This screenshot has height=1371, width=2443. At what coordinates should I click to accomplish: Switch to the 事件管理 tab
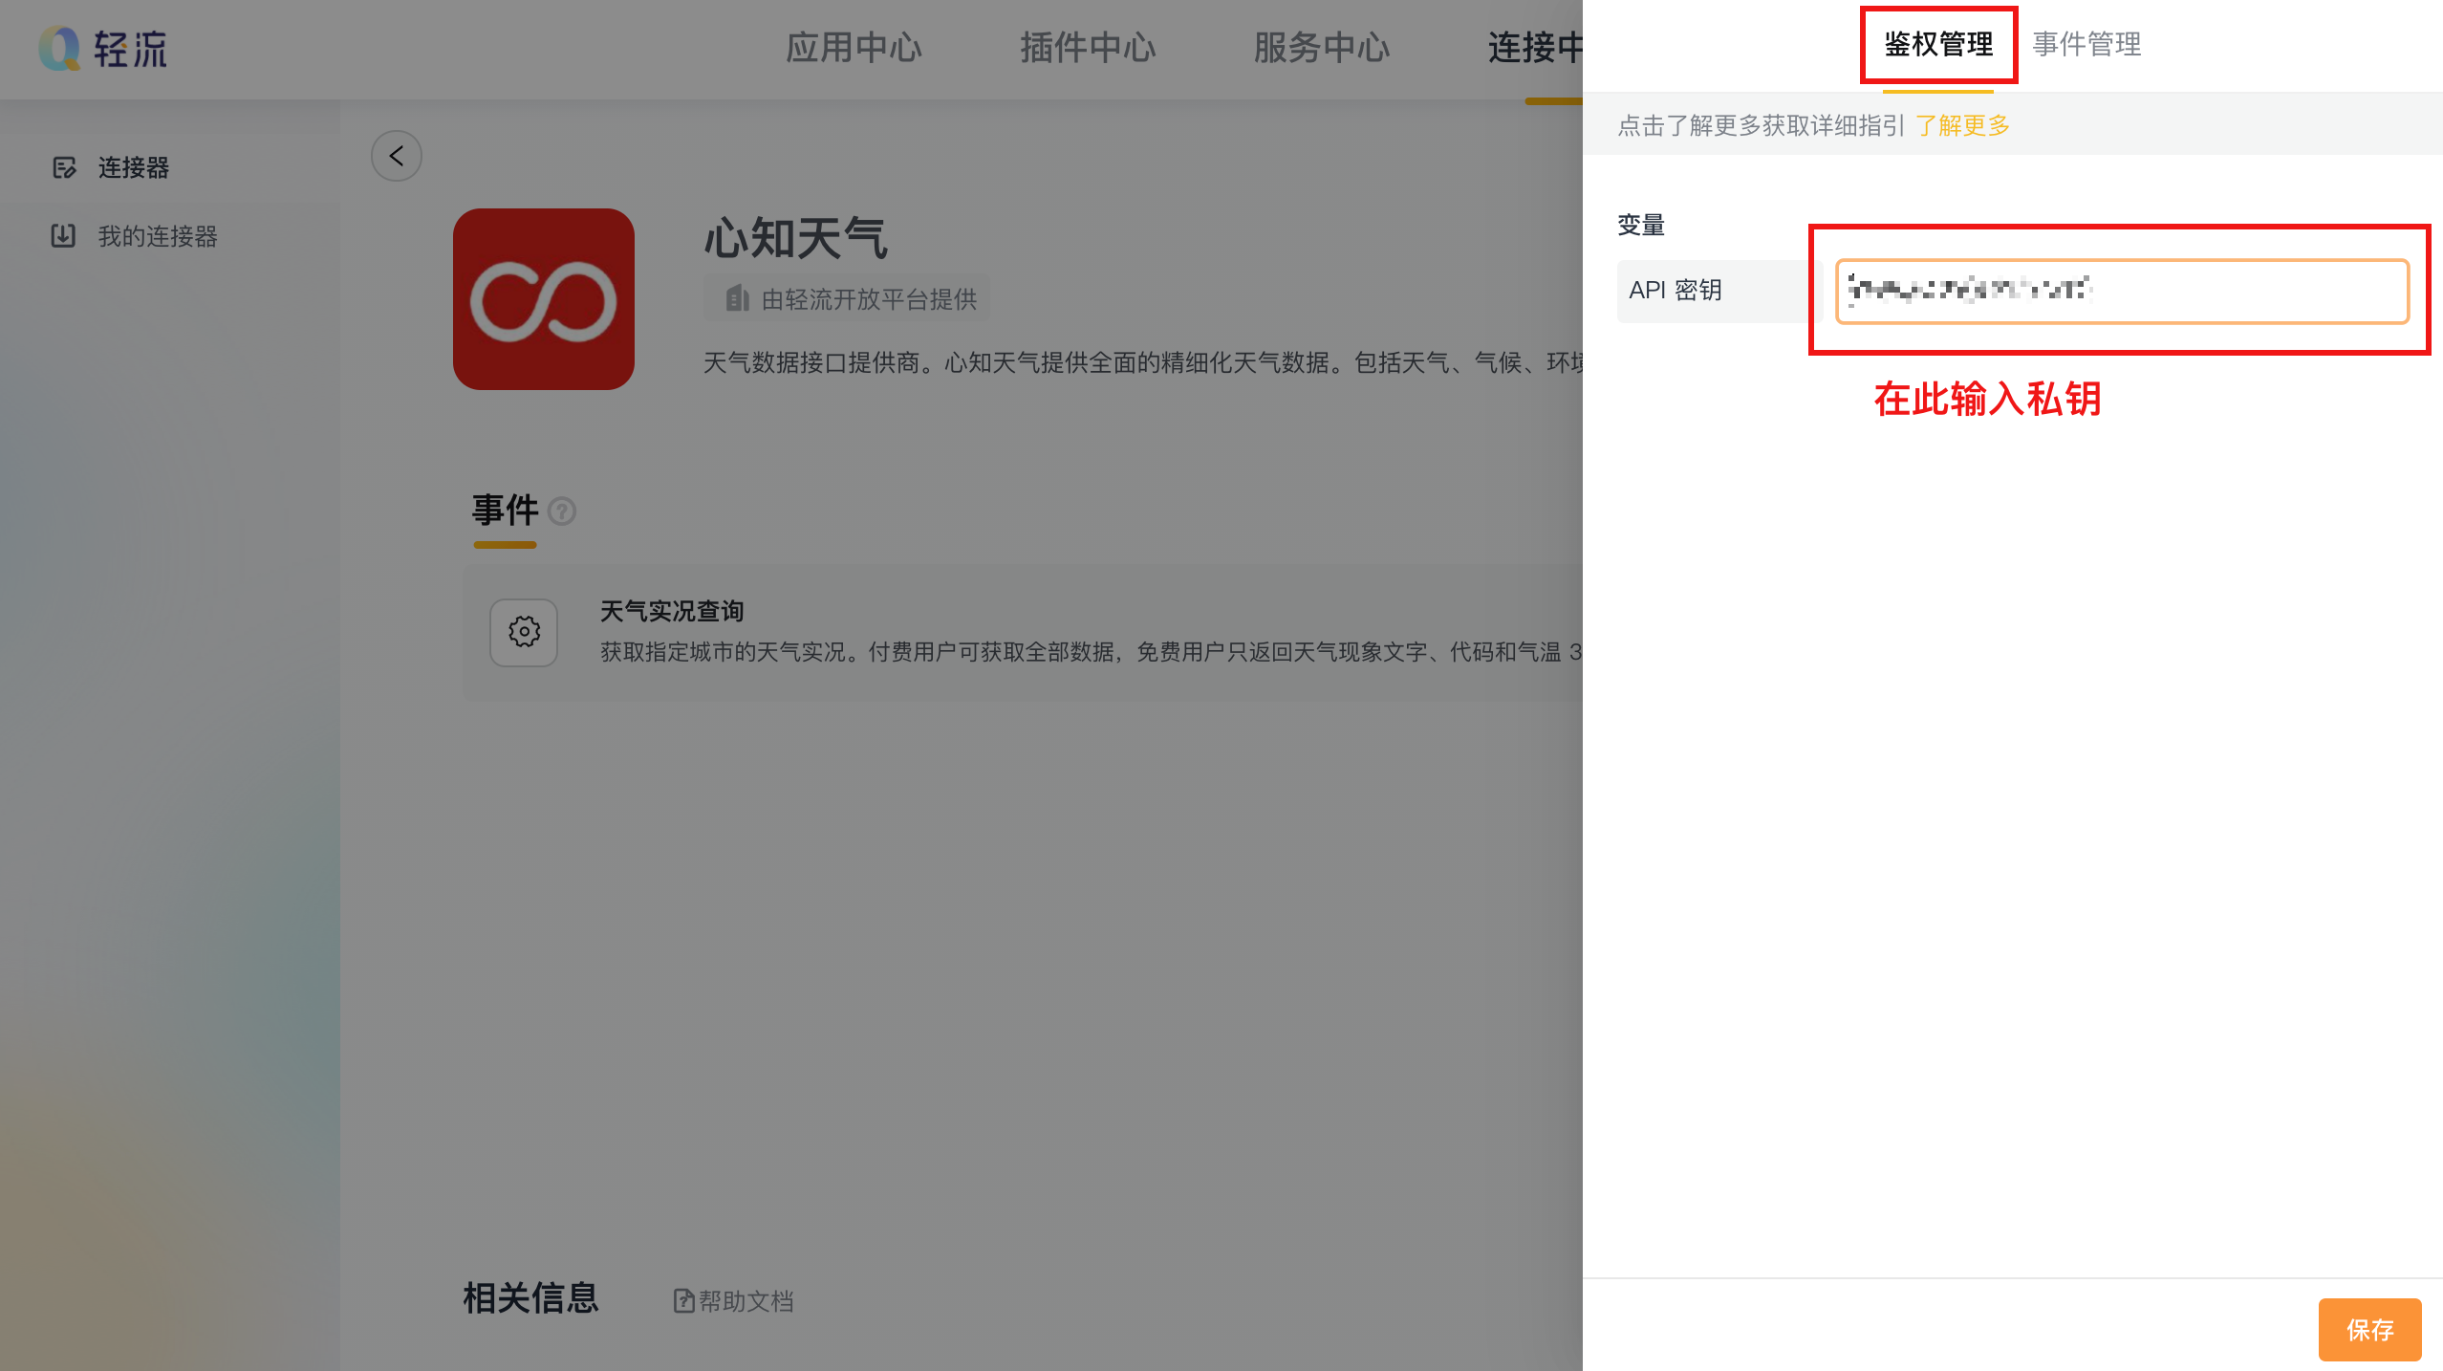2086,44
